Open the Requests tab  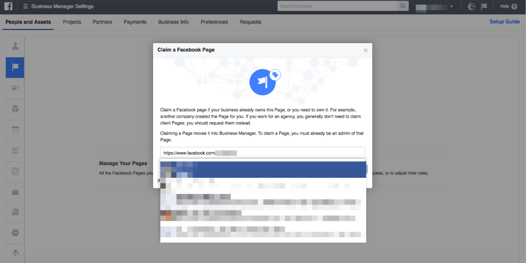(x=250, y=22)
